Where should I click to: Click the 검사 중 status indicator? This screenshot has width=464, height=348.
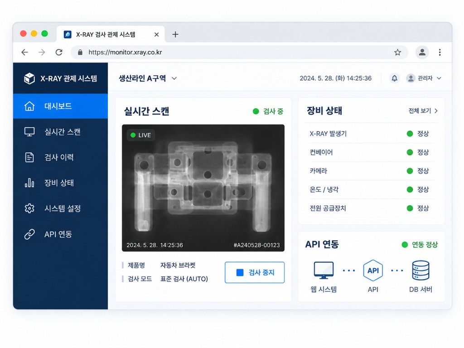pos(268,111)
